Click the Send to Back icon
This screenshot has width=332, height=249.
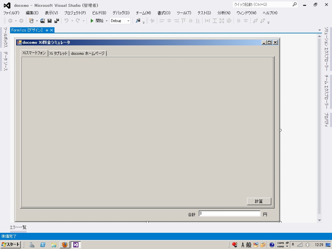(x=263, y=21)
